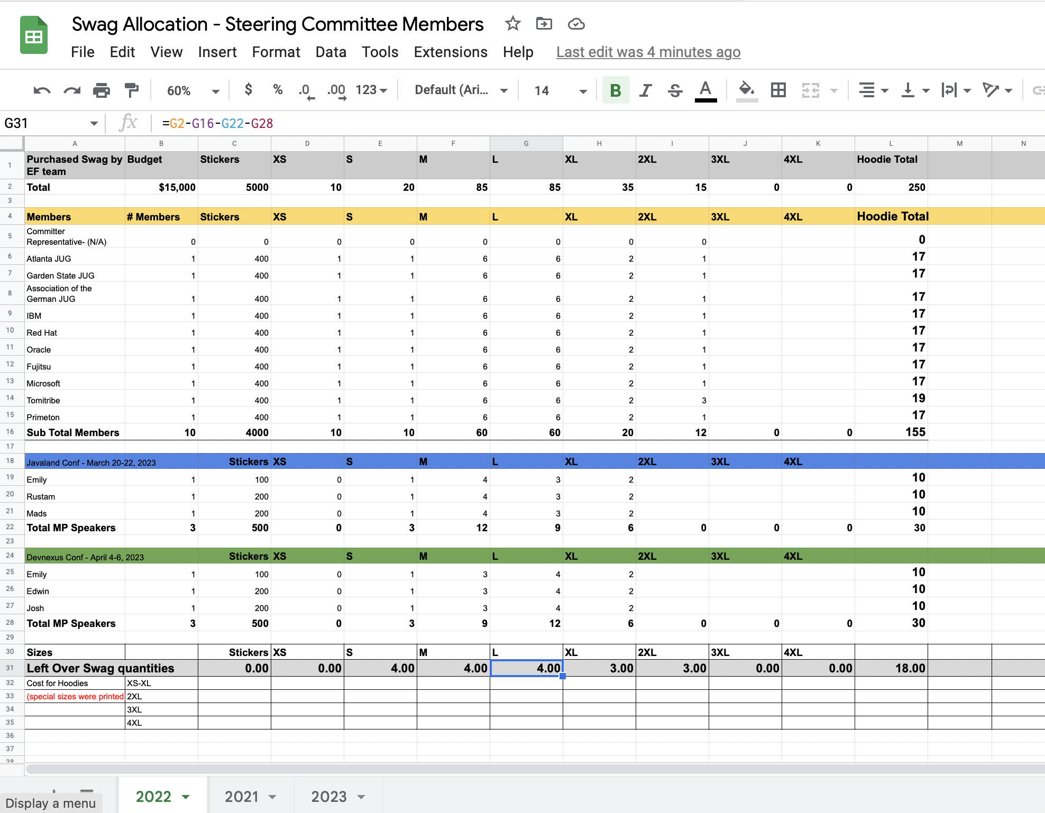Open the Extensions menu
This screenshot has width=1045, height=813.
(451, 52)
